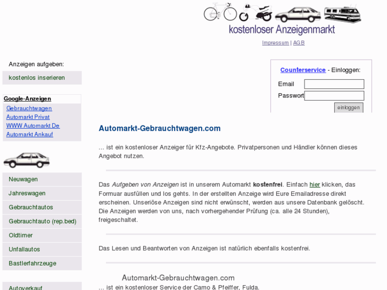Click the camper van icon in the header

click(343, 13)
